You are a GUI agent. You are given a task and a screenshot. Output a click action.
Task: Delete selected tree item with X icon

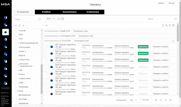(x=23, y=26)
